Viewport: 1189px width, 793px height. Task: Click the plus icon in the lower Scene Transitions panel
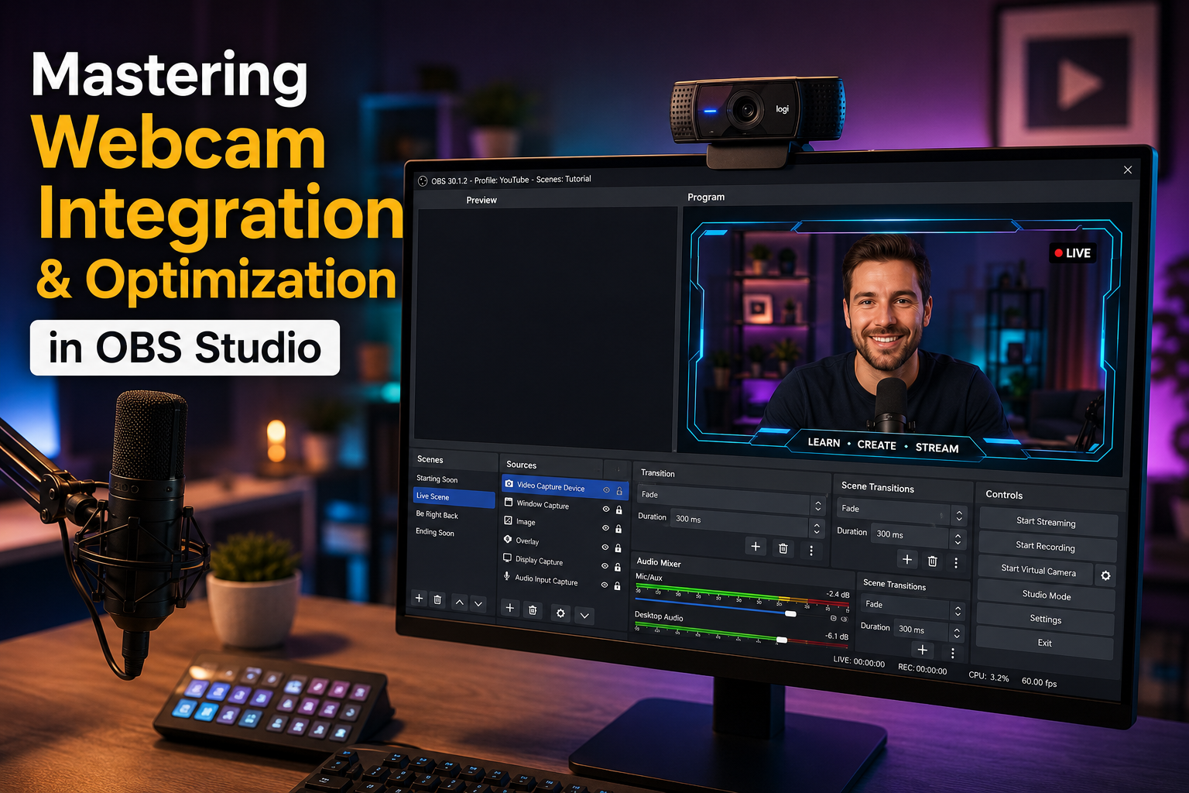923,650
